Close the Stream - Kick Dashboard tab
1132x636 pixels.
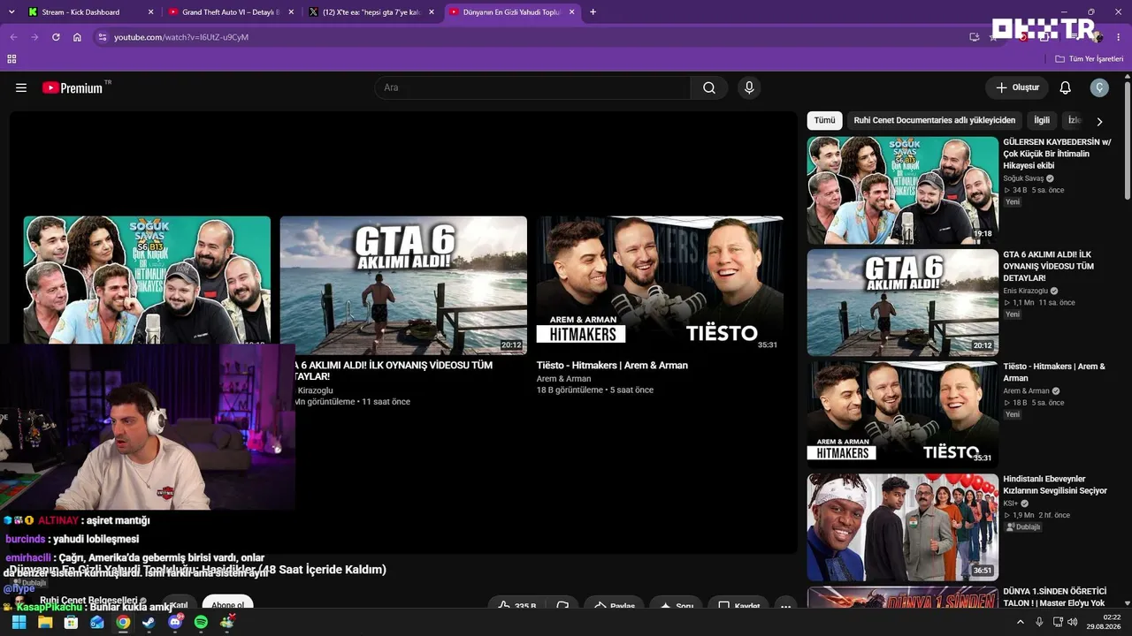(150, 12)
